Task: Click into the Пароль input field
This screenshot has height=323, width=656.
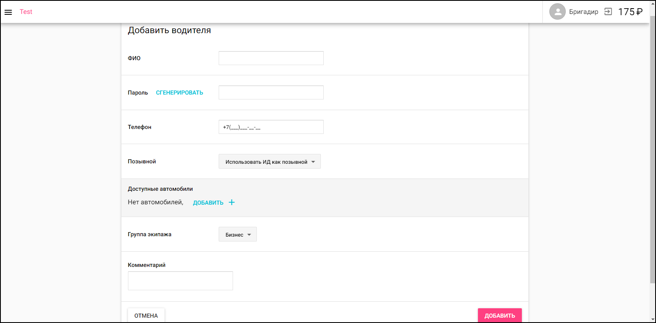Action: coord(271,93)
